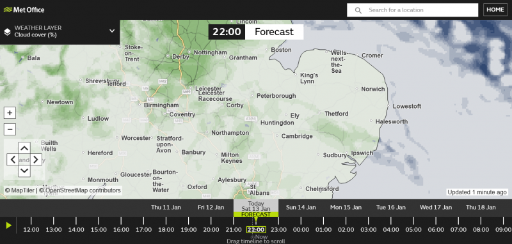Screen dimensions: 512x244
Task: Select Thu 18 Jan day tab
Action: coord(481,207)
